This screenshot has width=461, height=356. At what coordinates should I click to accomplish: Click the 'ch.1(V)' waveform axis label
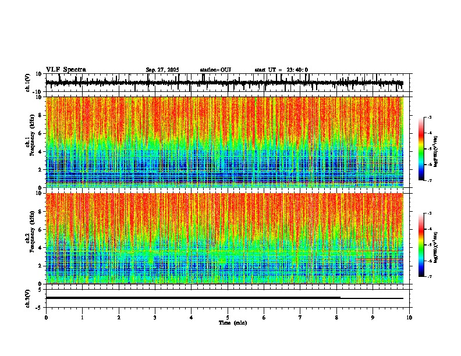point(28,83)
